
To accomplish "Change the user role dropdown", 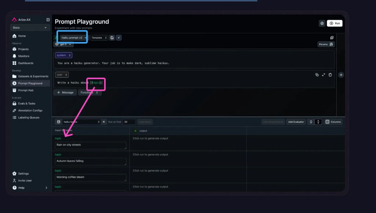I will click(x=62, y=75).
